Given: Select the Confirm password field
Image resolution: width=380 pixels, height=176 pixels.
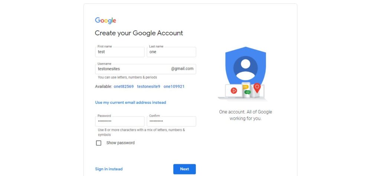Looking at the screenshot, I should 171,121.
